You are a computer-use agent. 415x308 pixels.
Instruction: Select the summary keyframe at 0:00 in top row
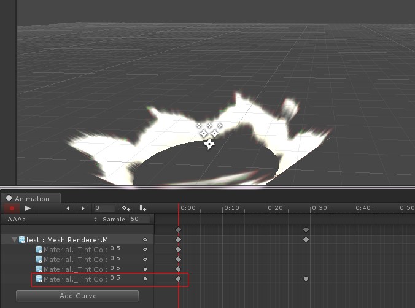[x=179, y=229]
